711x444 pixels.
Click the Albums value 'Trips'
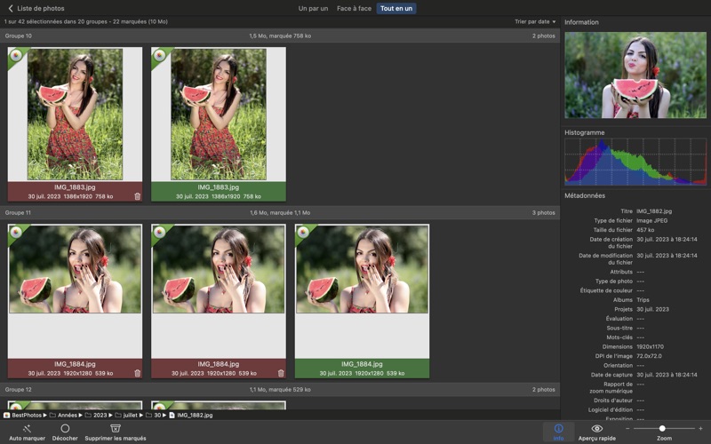643,300
